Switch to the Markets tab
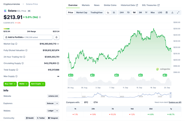 click(86, 5)
